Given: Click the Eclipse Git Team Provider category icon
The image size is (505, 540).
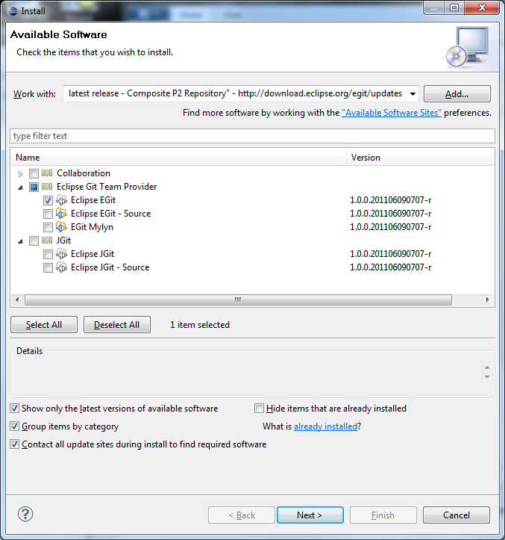Looking at the screenshot, I should pyautogui.click(x=47, y=186).
